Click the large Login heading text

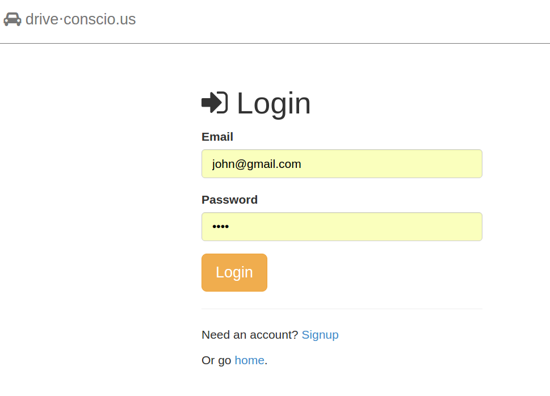[x=274, y=103]
